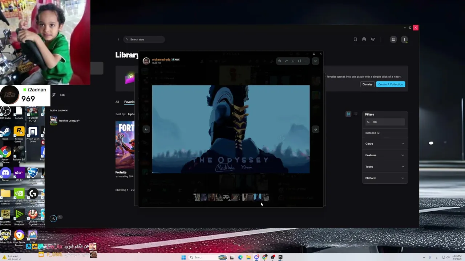
Task: Click Create a Collection button
Action: [390, 84]
